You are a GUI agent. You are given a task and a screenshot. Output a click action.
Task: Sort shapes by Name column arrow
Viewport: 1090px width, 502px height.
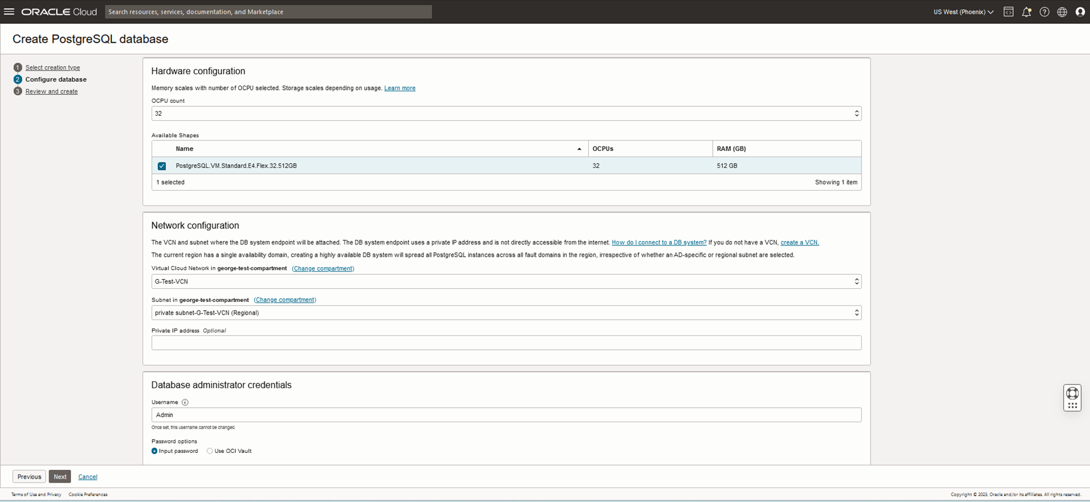(579, 149)
